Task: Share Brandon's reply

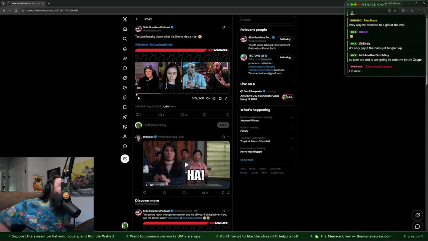Action: pos(228,192)
